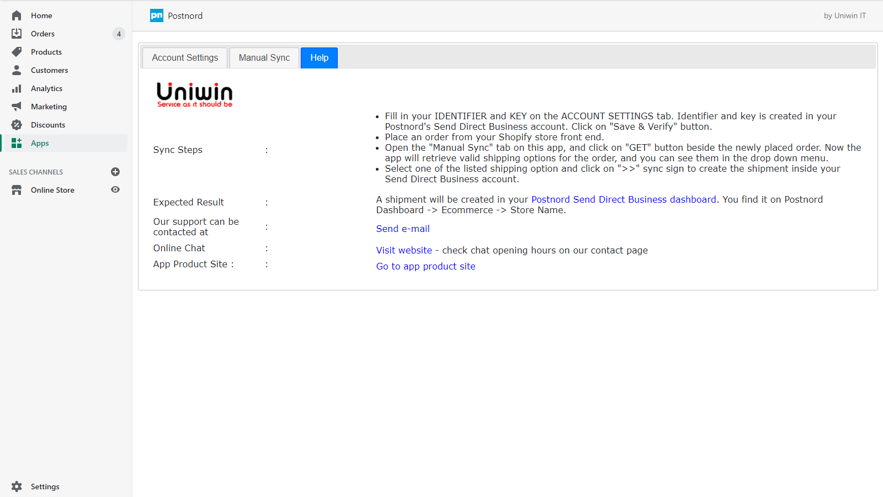883x497 pixels.
Task: Click the Settings gear icon
Action: (17, 487)
